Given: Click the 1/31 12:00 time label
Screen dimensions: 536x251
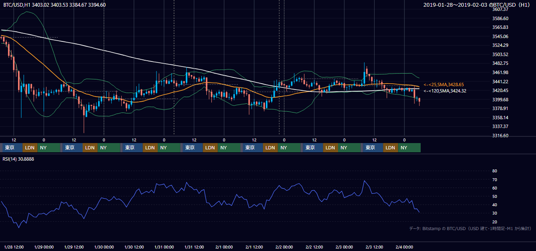Looking at the screenshot, I should (195, 247).
